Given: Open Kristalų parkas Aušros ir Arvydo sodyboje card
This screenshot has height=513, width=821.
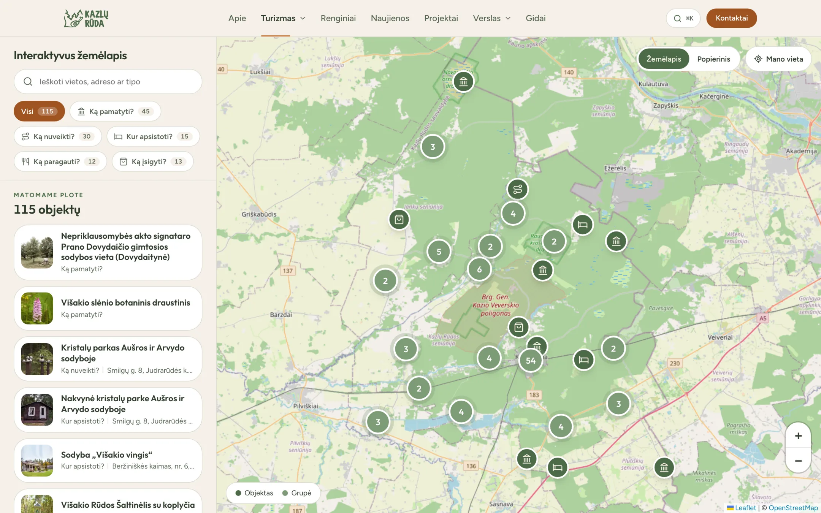Looking at the screenshot, I should 108,359.
